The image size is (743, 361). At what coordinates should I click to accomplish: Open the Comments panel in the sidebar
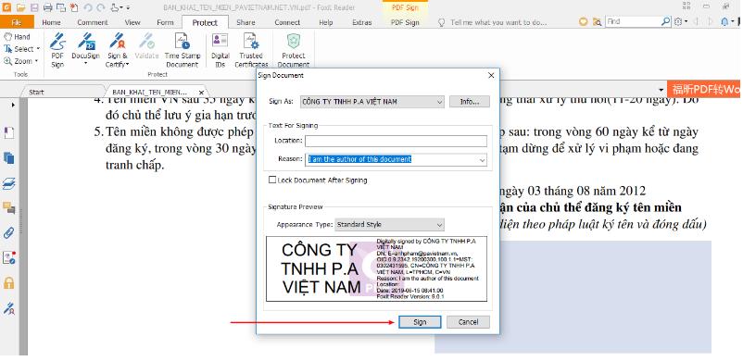tap(9, 207)
